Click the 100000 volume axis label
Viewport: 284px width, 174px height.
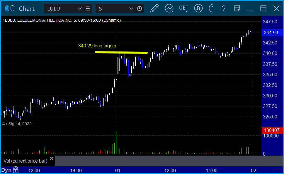tap(271, 136)
